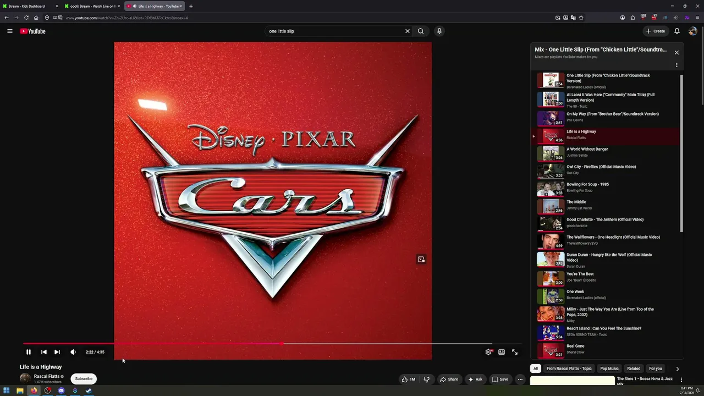Select the From Rascal Flatts - Topic chip
This screenshot has height=396, width=704.
[569, 369]
